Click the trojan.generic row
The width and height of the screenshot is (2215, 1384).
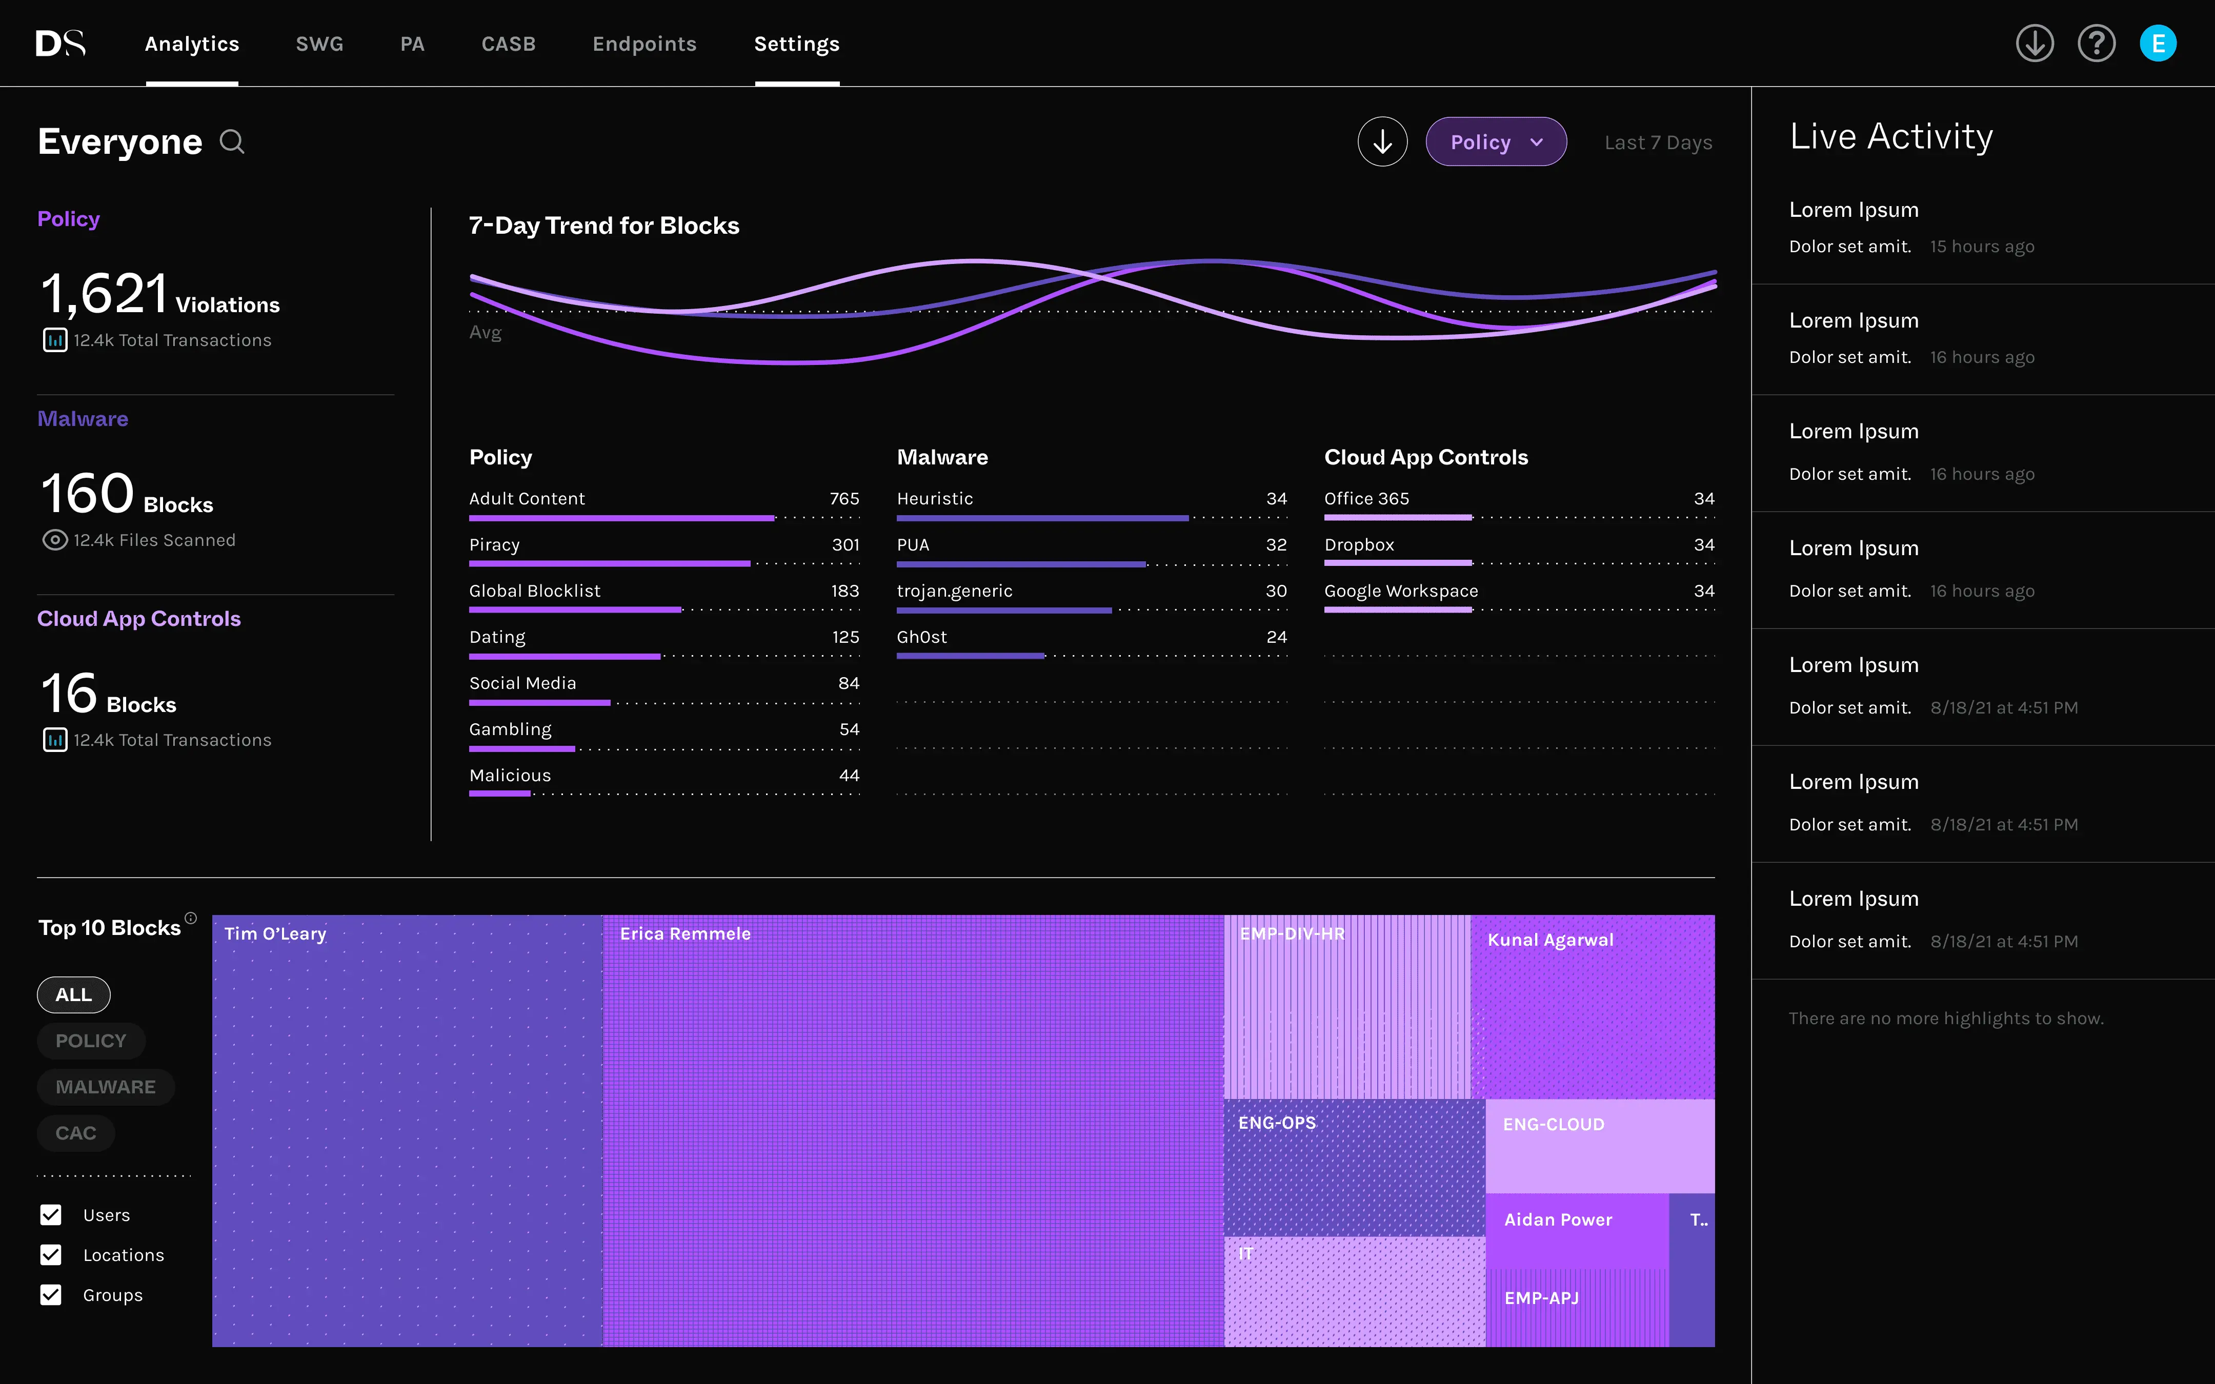1092,598
